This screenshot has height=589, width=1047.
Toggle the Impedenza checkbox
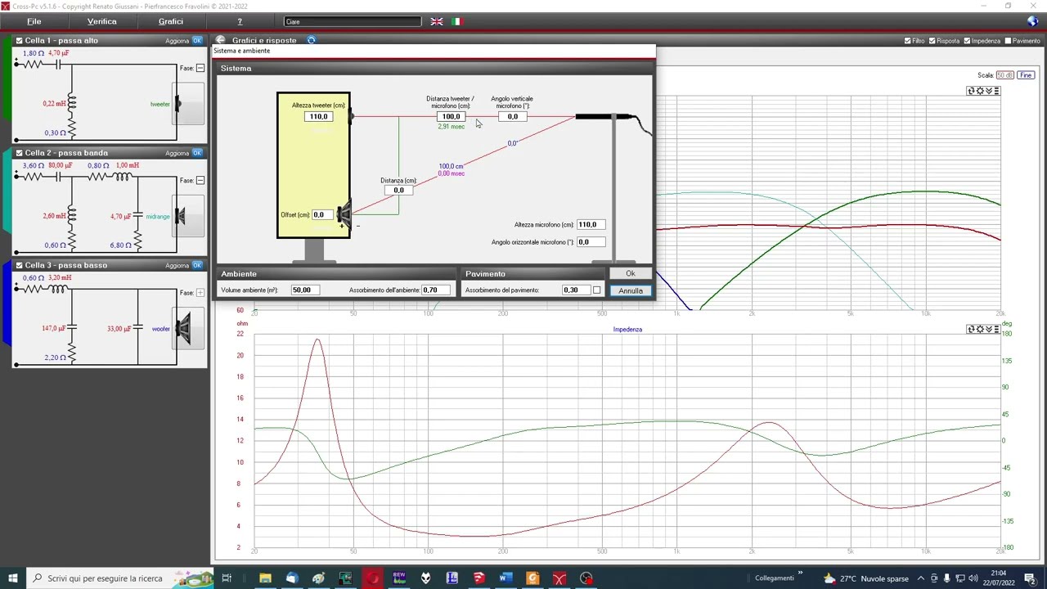(968, 41)
